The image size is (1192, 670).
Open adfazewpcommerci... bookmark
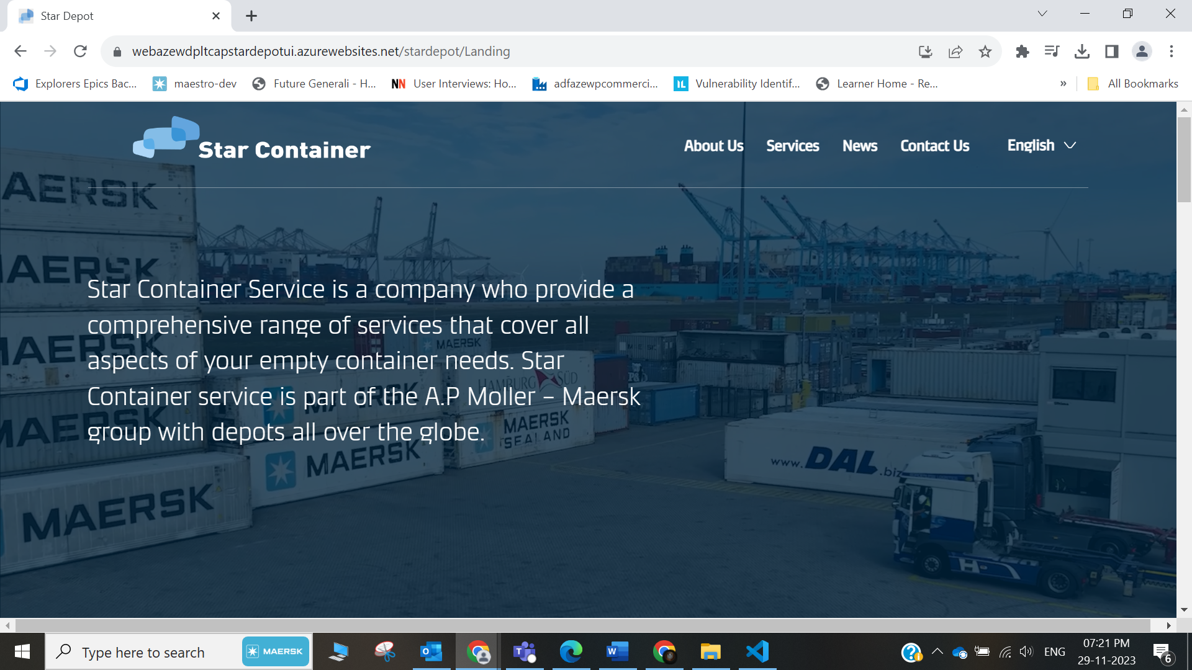point(595,84)
